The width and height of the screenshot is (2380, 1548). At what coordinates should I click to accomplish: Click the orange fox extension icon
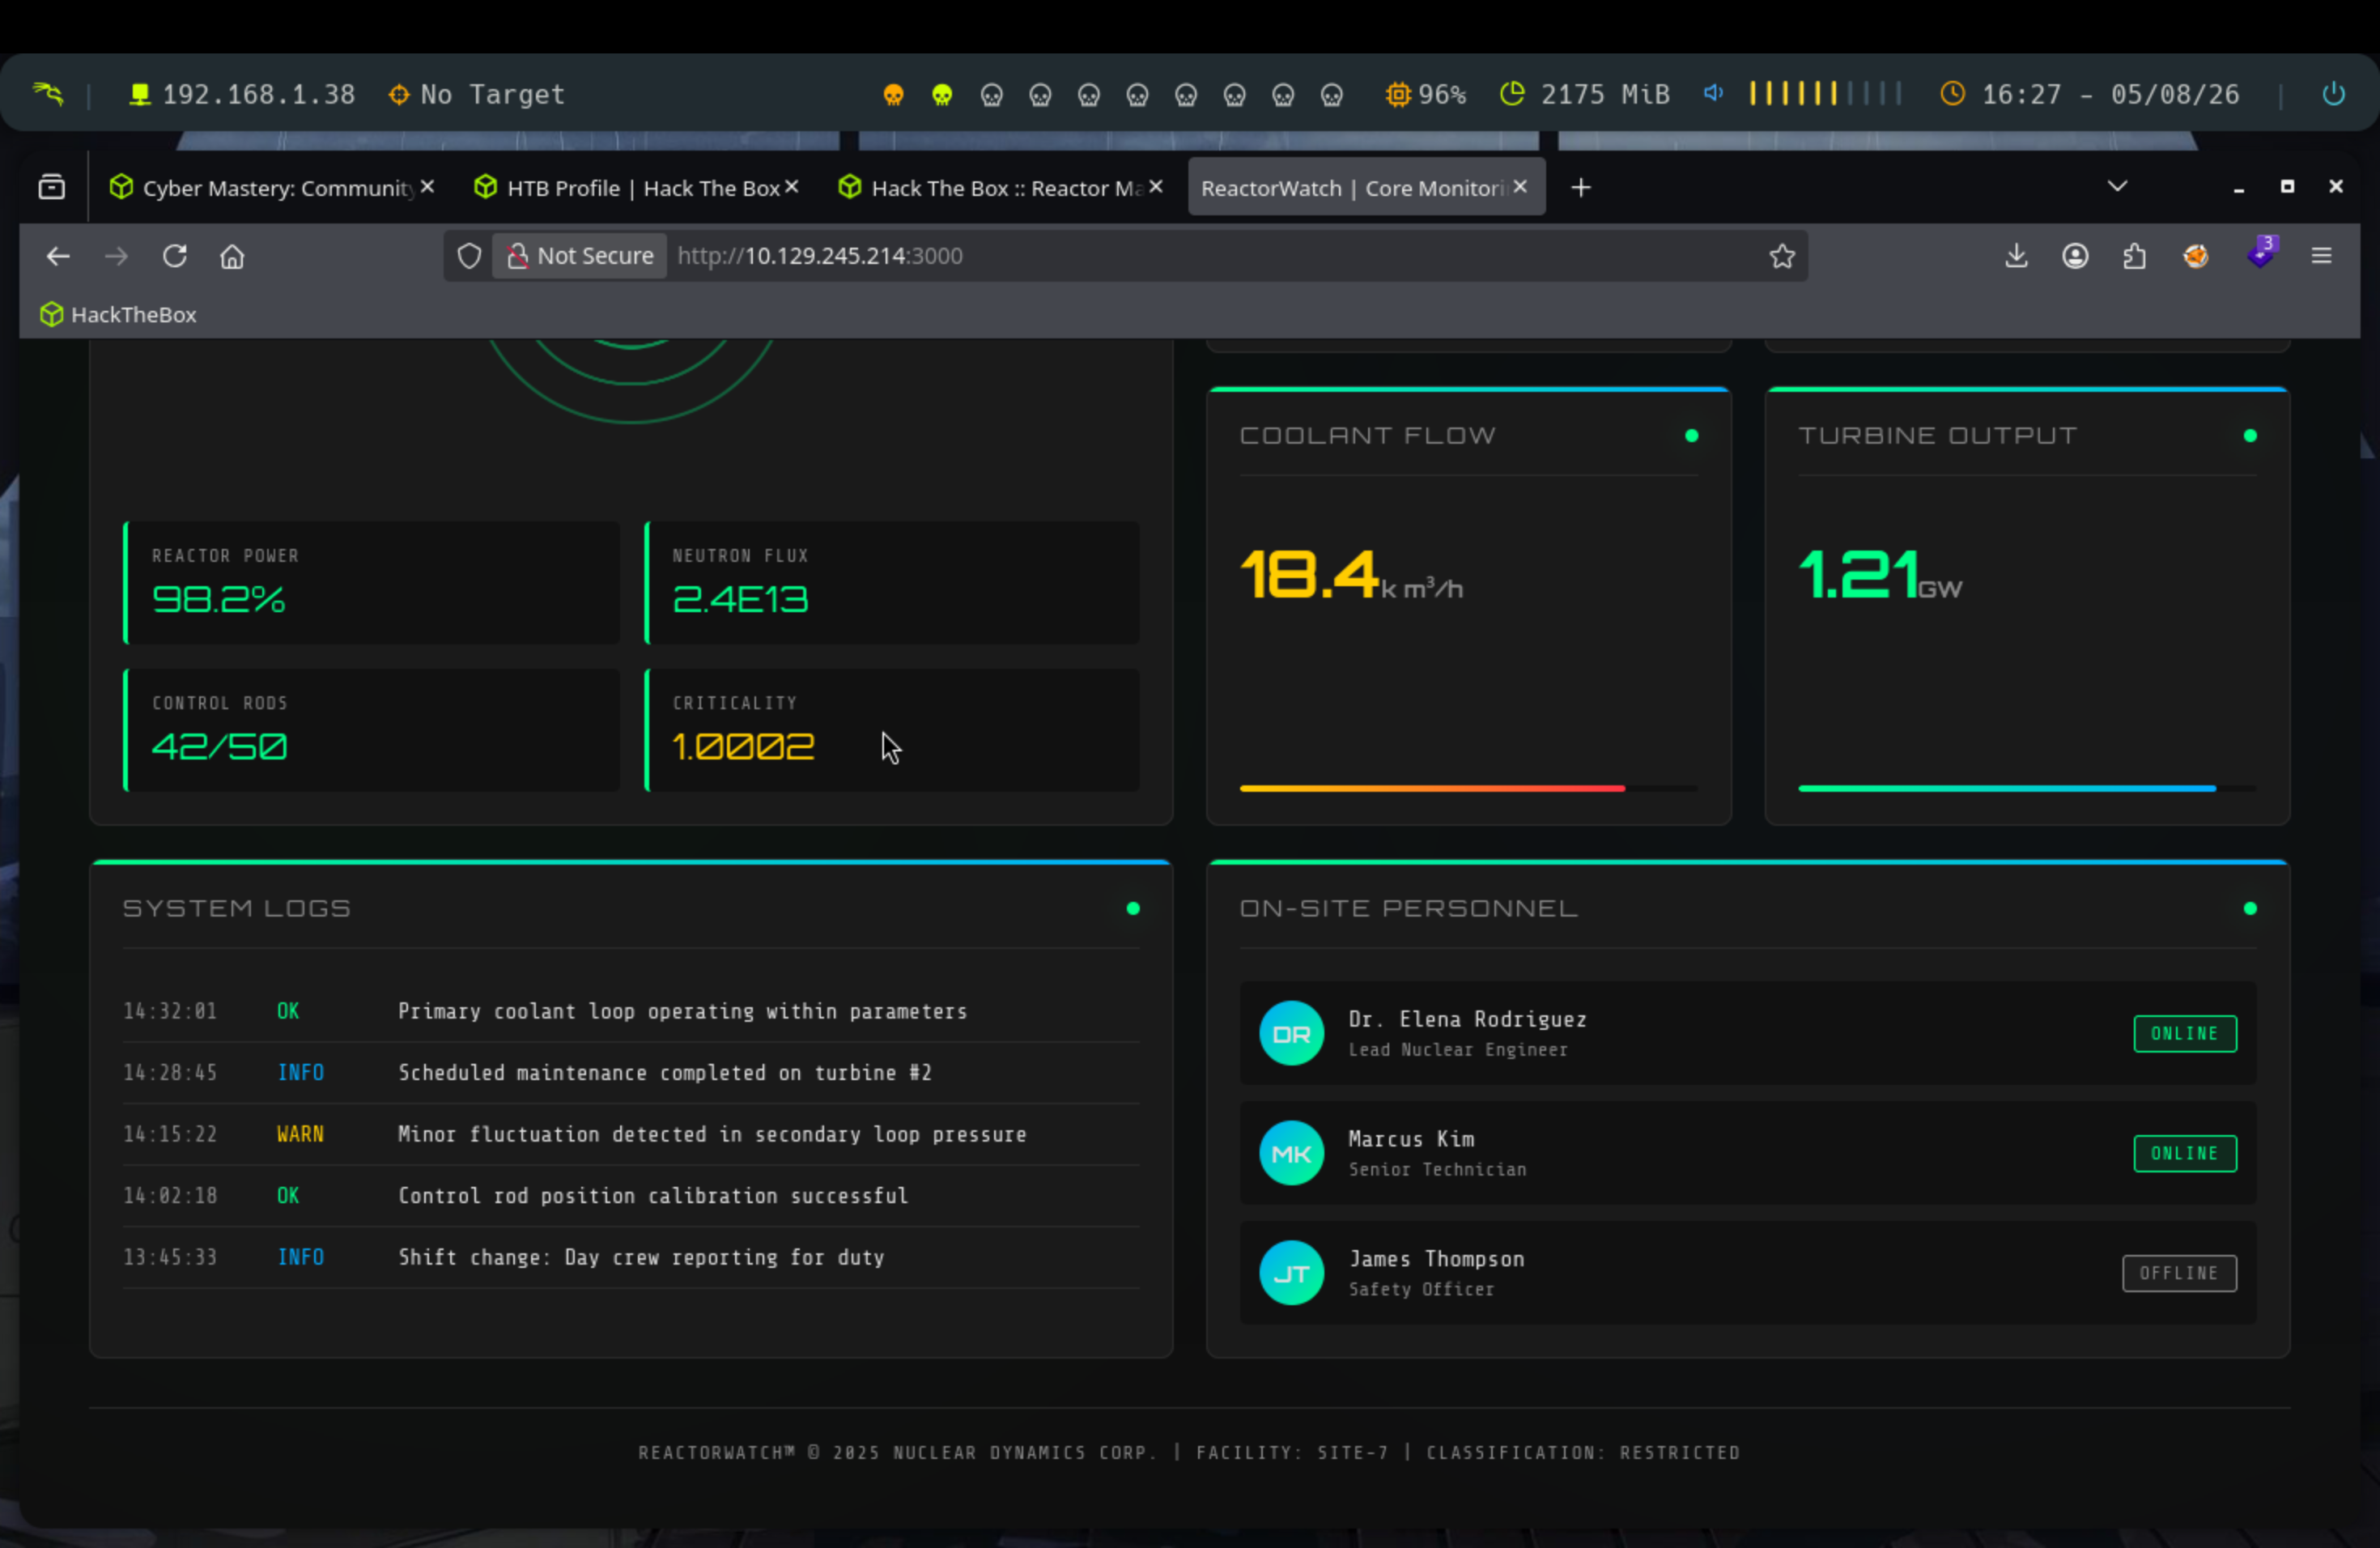tap(2196, 256)
